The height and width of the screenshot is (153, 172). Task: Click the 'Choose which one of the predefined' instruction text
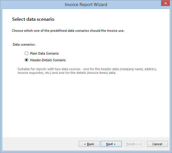(68, 31)
